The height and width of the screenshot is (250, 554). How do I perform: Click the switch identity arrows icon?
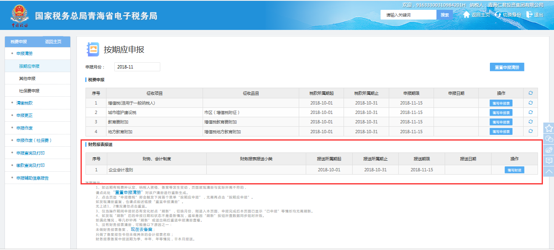(498, 14)
